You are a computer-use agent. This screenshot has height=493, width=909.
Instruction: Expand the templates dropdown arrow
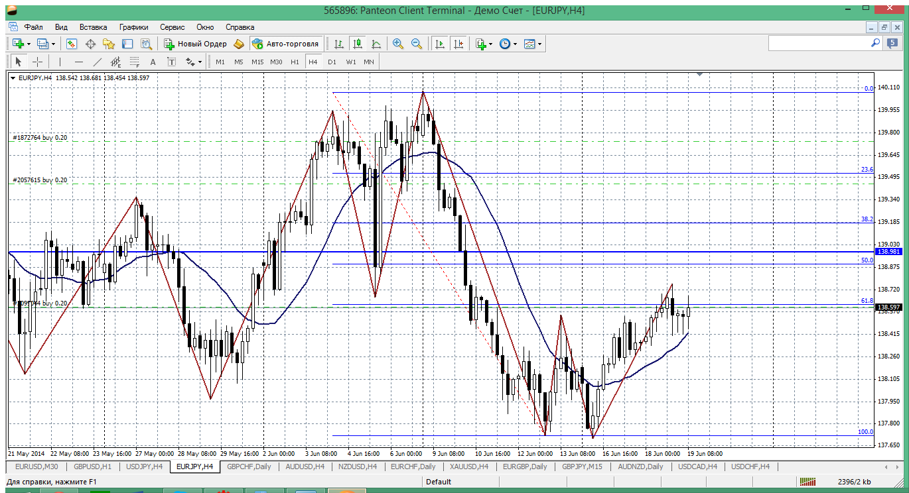pyautogui.click(x=539, y=44)
